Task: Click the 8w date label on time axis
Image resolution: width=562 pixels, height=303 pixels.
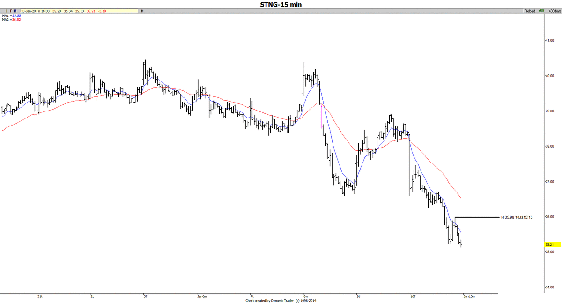Action: pyautogui.click(x=305, y=296)
